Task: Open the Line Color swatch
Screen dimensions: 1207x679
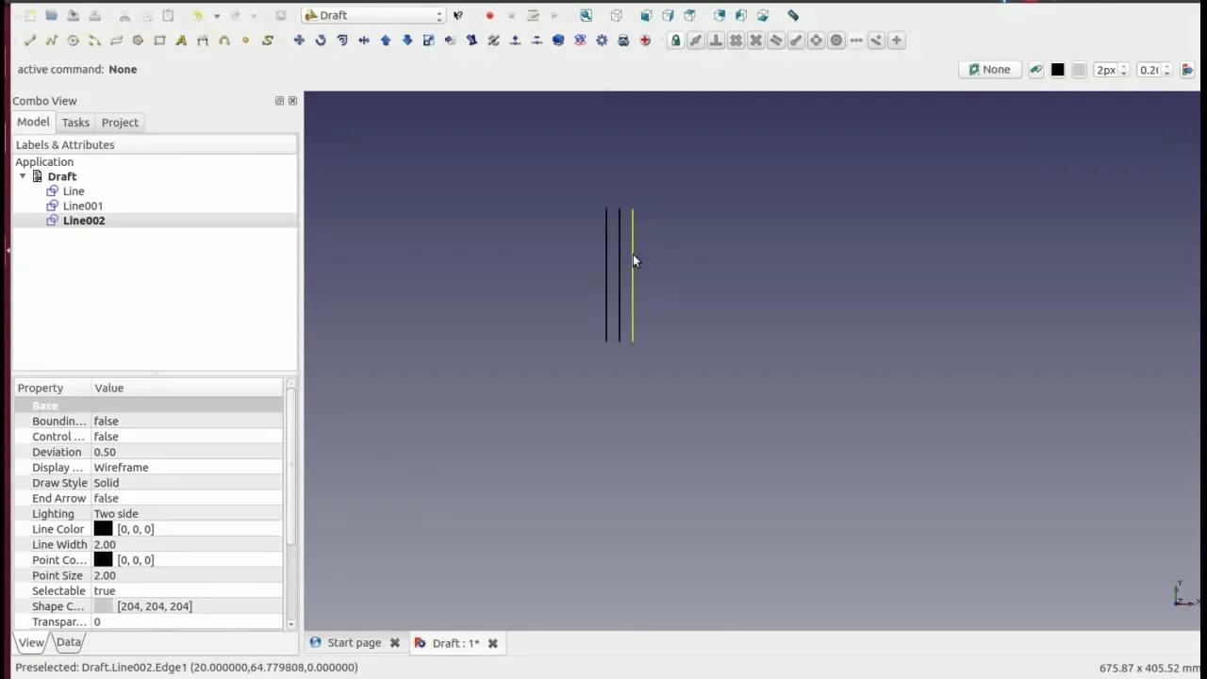Action: click(x=103, y=529)
